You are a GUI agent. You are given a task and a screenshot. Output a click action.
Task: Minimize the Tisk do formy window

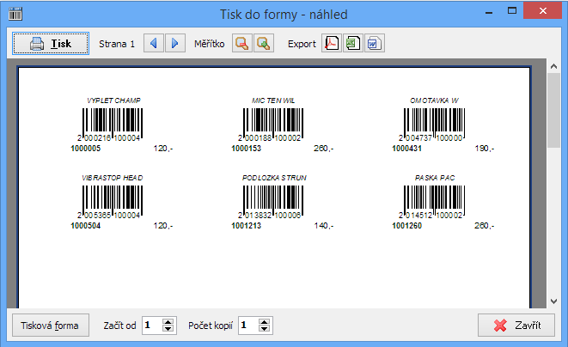(489, 12)
